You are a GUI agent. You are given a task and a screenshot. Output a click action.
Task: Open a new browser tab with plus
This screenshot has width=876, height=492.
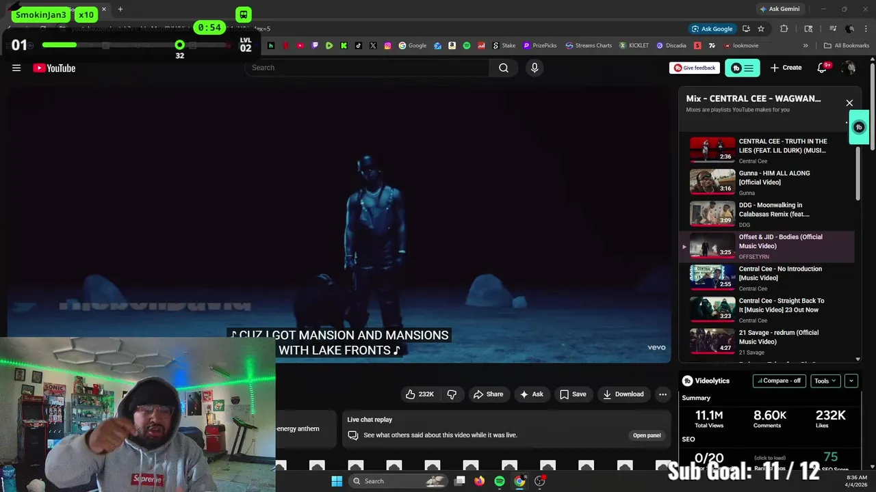point(120,10)
